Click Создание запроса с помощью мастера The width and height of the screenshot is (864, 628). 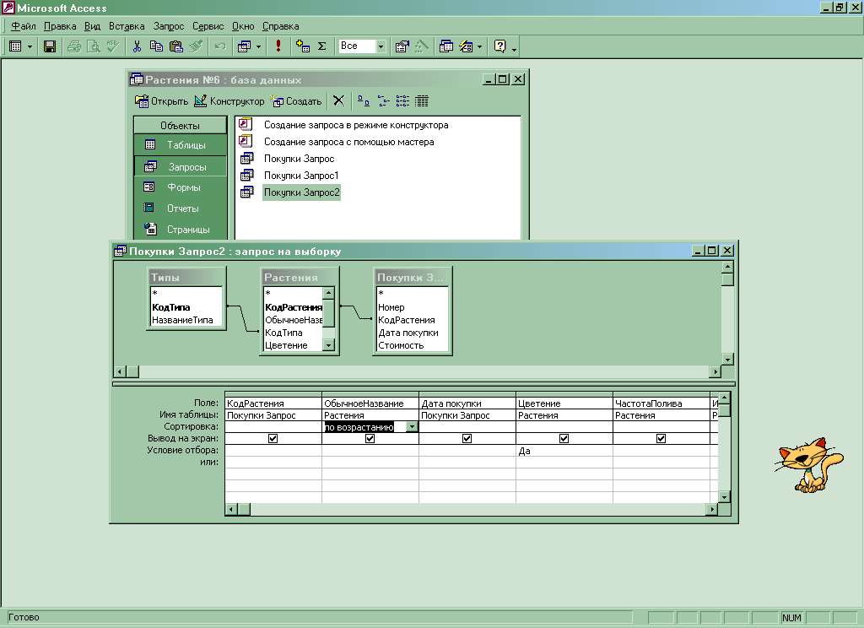(x=348, y=142)
